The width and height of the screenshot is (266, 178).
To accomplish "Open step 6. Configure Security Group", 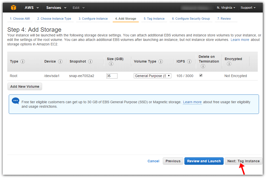I will (191, 19).
